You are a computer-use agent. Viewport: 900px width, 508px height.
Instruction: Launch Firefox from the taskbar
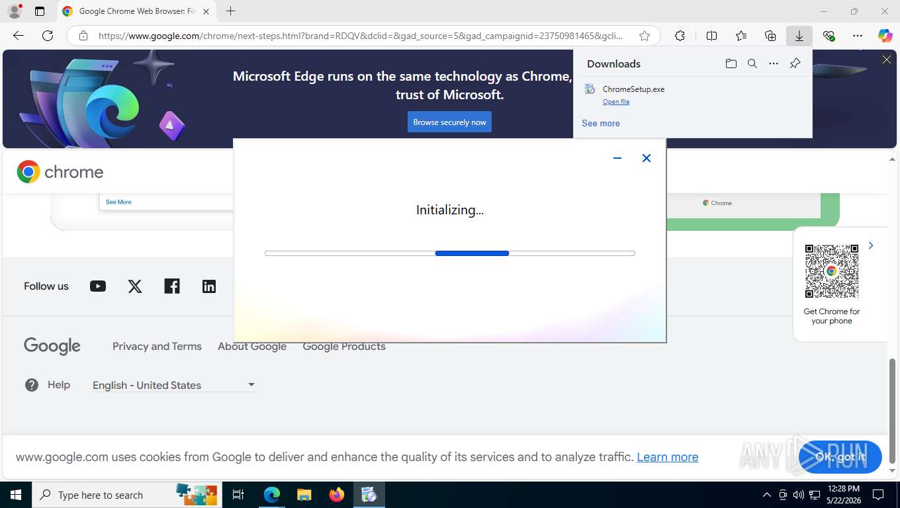(337, 495)
